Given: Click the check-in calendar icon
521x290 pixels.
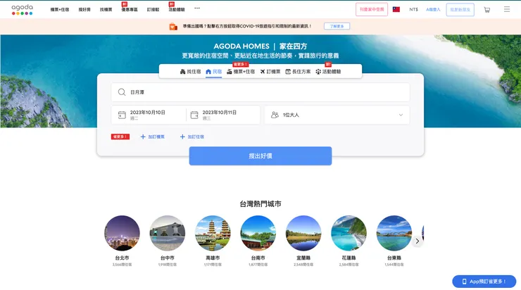Looking at the screenshot, I should tap(122, 115).
